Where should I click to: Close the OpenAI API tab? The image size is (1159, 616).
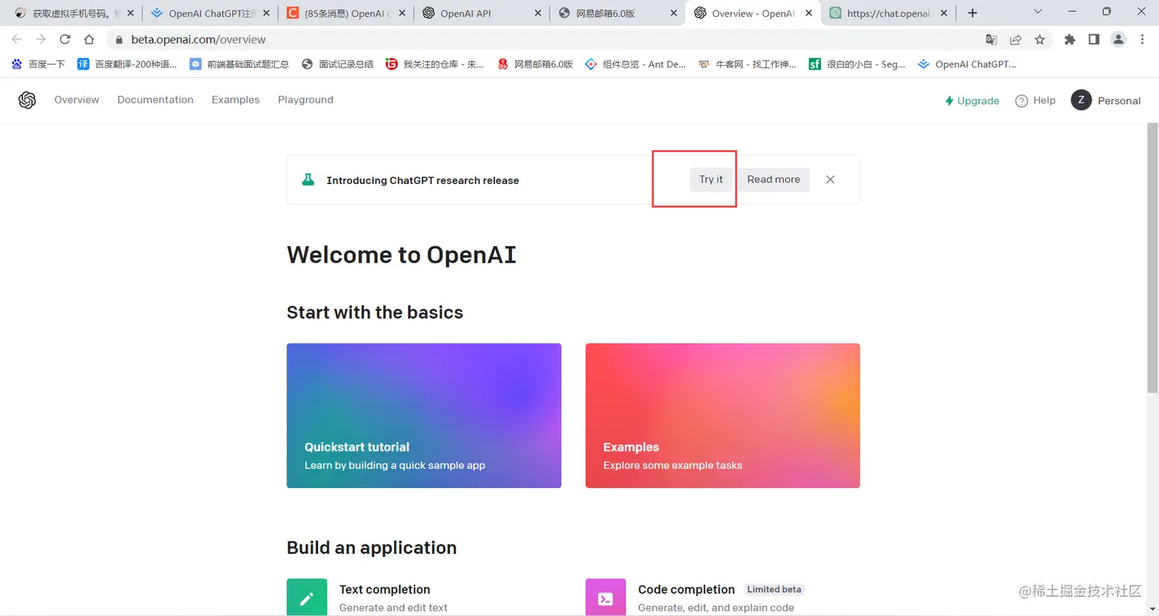pos(538,13)
